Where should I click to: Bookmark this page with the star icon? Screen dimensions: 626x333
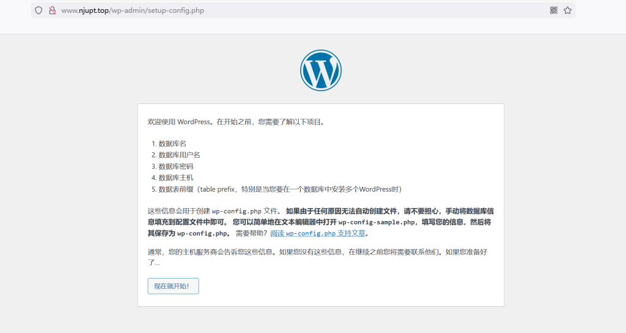point(567,10)
